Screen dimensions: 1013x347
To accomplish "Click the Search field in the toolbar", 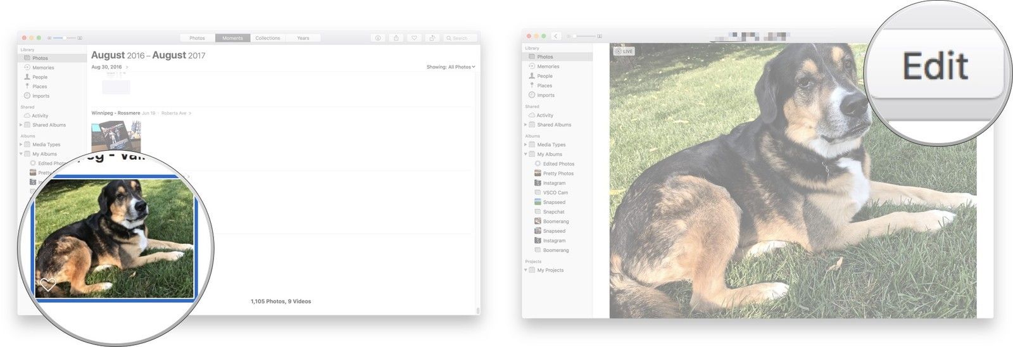I will (460, 38).
